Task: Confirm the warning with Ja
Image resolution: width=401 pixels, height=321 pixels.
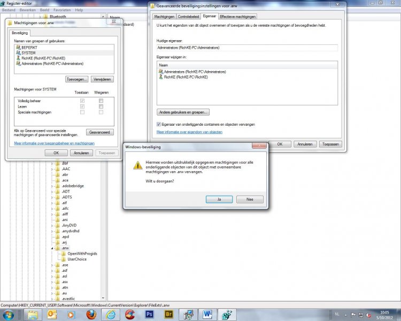Action: [x=219, y=199]
